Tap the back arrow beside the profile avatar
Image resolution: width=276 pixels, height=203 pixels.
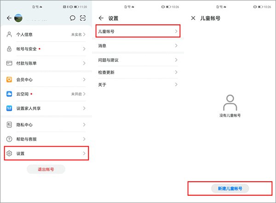[x=9, y=18]
